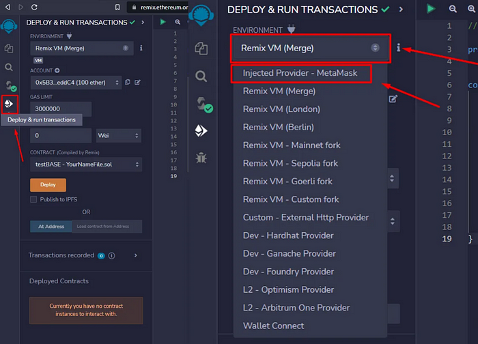This screenshot has width=478, height=344.
Task: Open Deploy & run transactions sidebar icon
Action: coord(9,104)
